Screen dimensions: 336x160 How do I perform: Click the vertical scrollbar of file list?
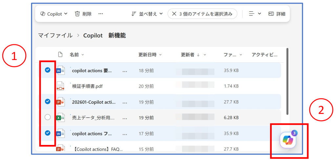[x=288, y=82]
